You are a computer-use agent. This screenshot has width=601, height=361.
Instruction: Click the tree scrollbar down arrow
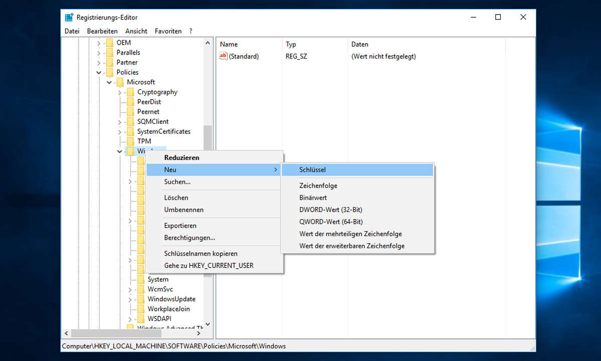[x=208, y=324]
